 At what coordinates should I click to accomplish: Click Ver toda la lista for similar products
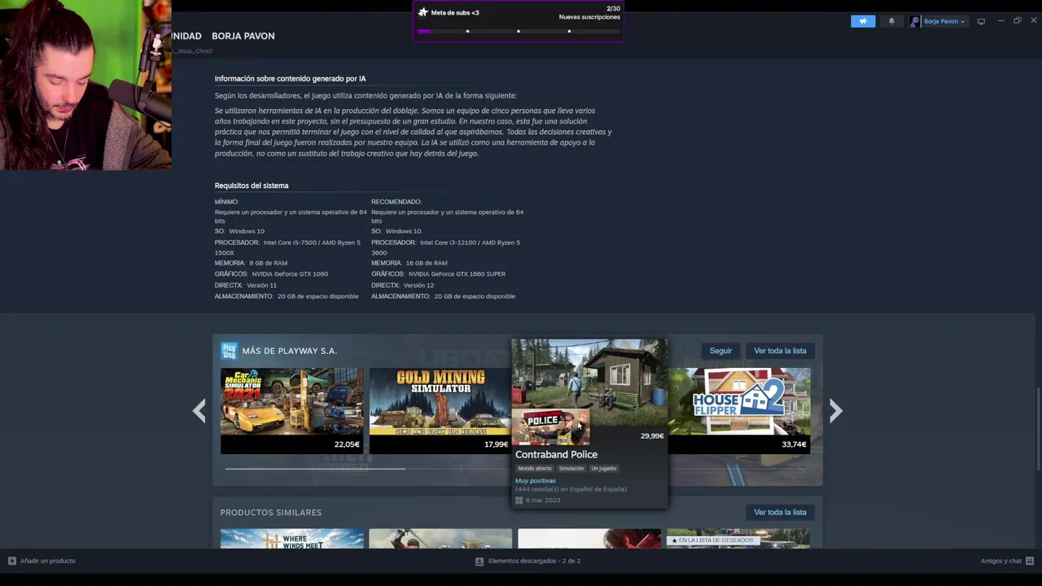780,512
